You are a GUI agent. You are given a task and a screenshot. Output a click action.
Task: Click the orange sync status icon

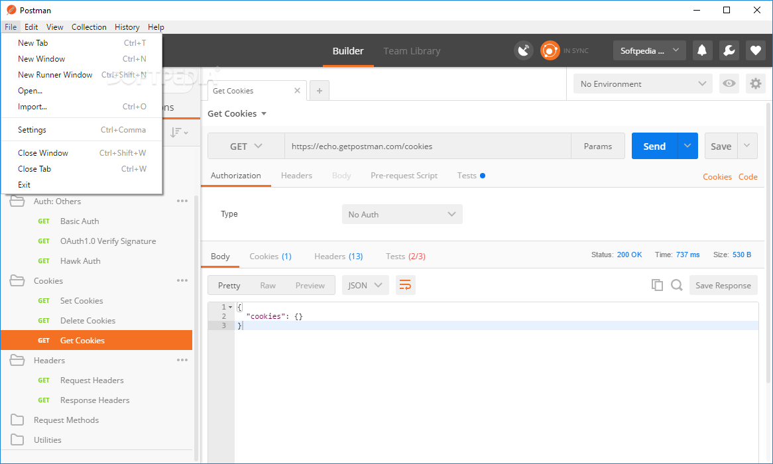550,50
